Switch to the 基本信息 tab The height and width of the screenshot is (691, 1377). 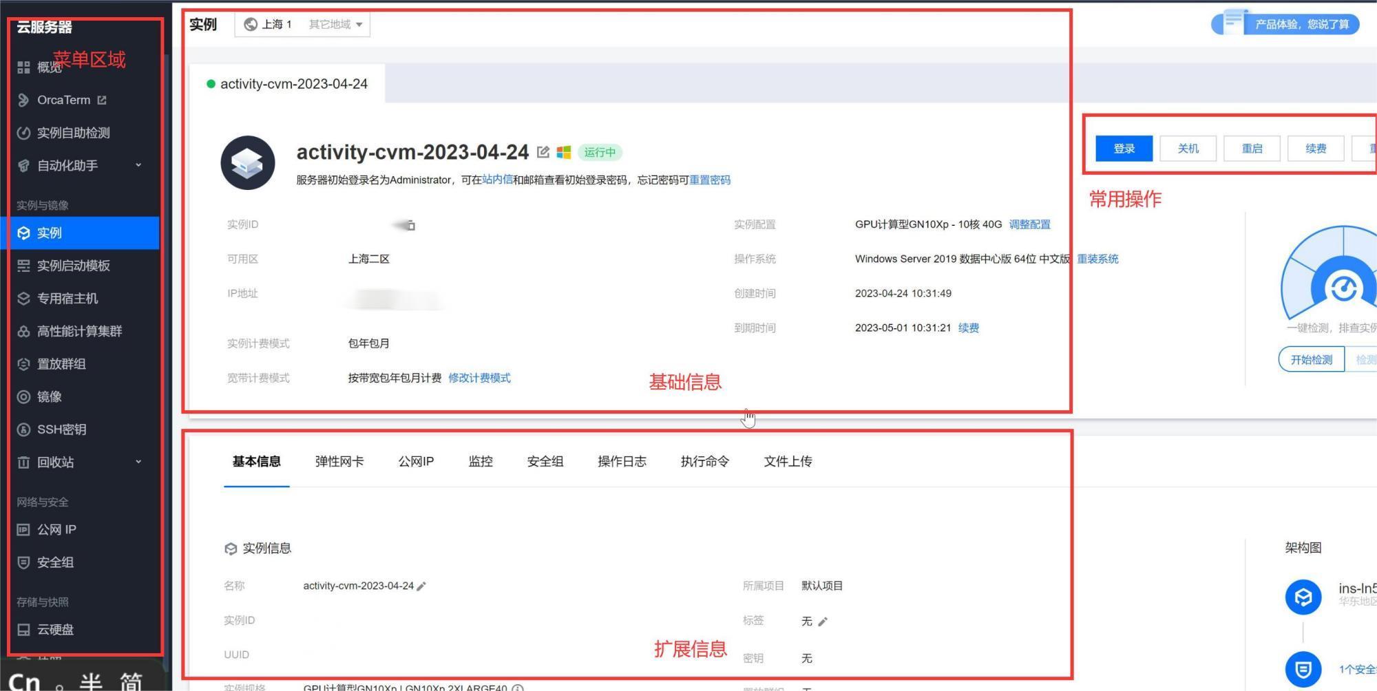point(256,461)
